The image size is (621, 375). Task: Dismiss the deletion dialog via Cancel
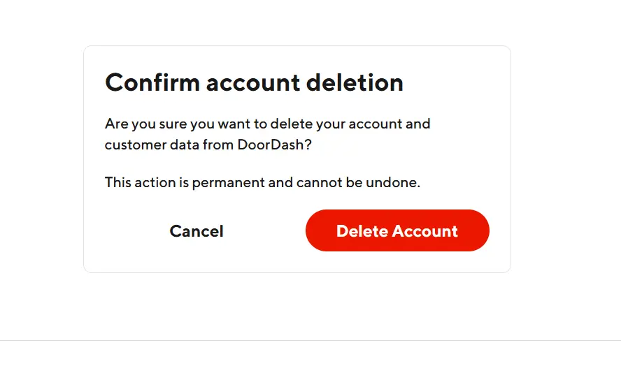click(x=197, y=231)
